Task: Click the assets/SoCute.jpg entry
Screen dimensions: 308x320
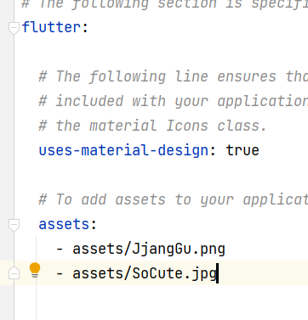Action: tap(145, 274)
